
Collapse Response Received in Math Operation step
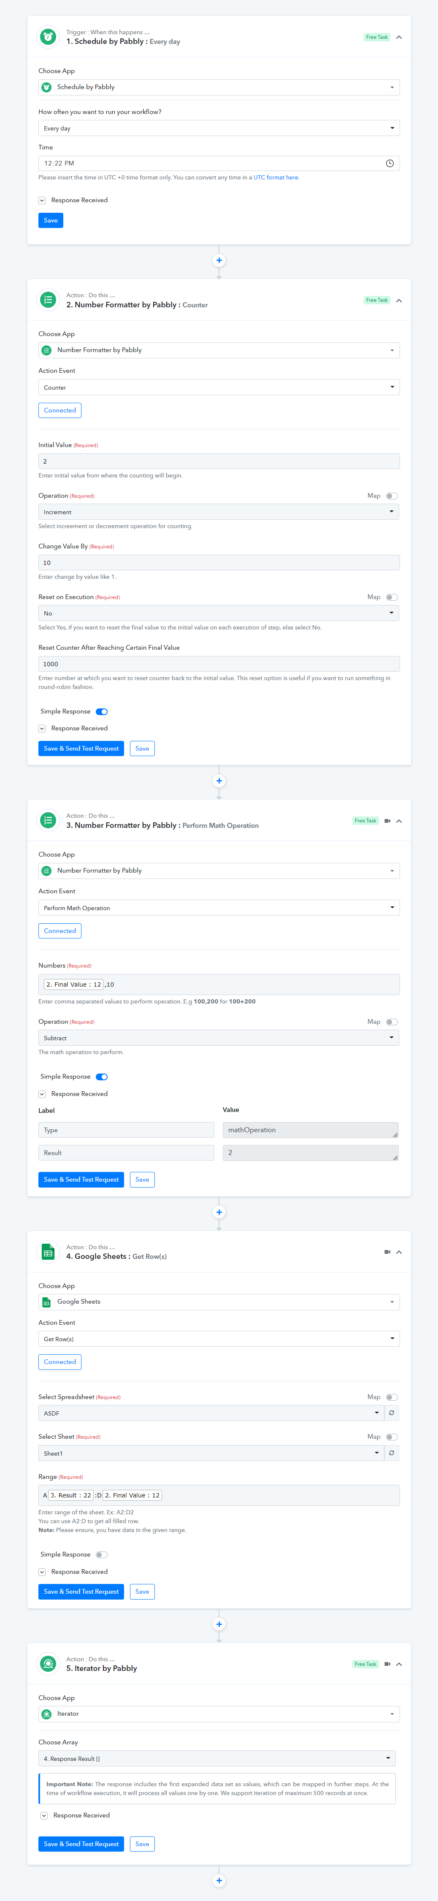[42, 1094]
